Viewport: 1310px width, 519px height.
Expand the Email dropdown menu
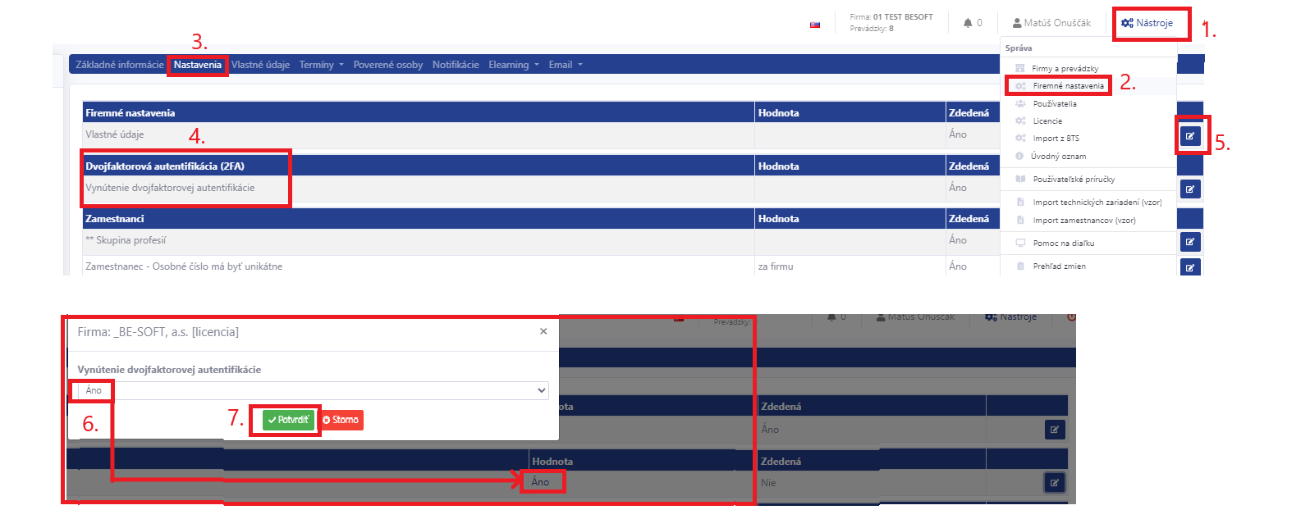(565, 65)
